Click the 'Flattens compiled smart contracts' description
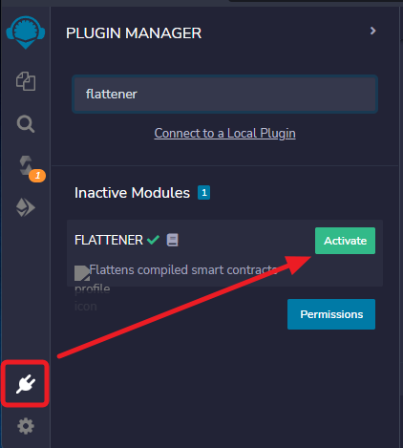Image resolution: width=403 pixels, height=448 pixels. pos(183,270)
